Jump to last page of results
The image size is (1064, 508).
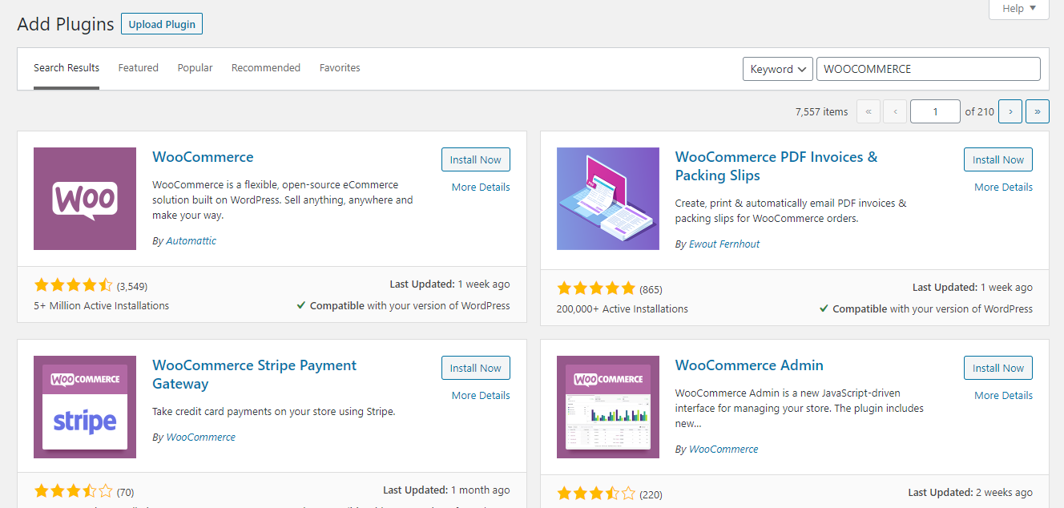coord(1038,111)
